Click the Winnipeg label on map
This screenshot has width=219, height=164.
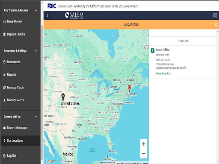79,62
